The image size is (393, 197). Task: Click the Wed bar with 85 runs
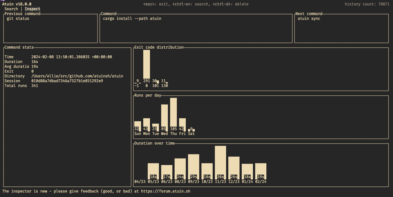click(164, 118)
